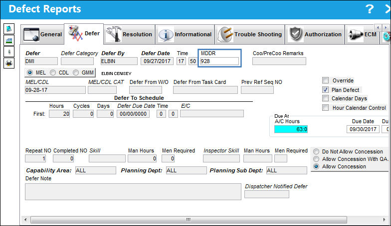391x226 pixels.
Task: Click the Defer By field with ELBIN
Action: click(x=119, y=61)
